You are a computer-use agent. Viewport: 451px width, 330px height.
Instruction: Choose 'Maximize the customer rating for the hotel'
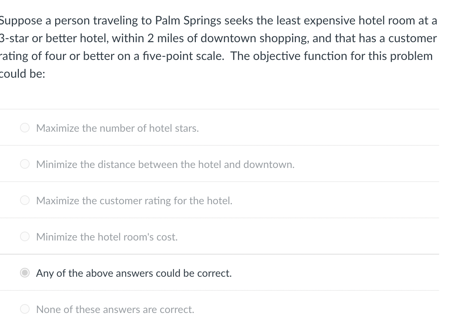[x=25, y=200]
